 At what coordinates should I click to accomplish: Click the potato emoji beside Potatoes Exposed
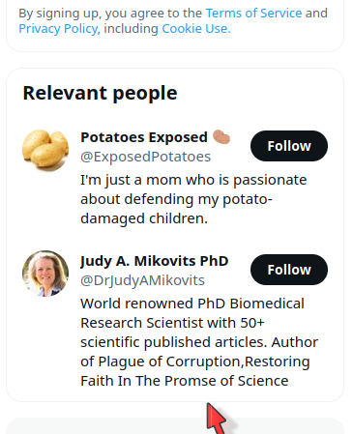(x=221, y=137)
